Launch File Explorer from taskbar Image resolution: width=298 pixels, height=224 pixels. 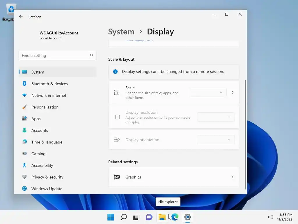[x=162, y=217]
